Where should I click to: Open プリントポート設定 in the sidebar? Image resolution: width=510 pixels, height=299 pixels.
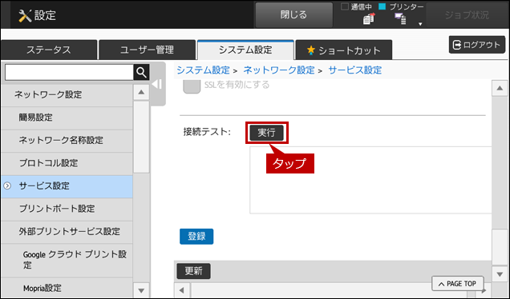pos(67,209)
